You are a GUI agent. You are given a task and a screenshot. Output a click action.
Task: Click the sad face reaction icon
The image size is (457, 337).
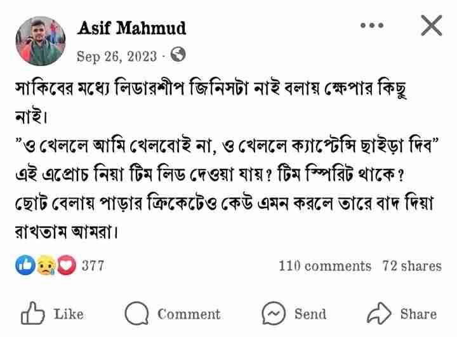pos(46,265)
